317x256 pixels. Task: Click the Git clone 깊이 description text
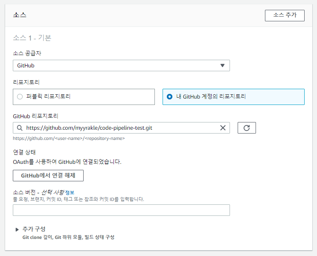coord(68,237)
